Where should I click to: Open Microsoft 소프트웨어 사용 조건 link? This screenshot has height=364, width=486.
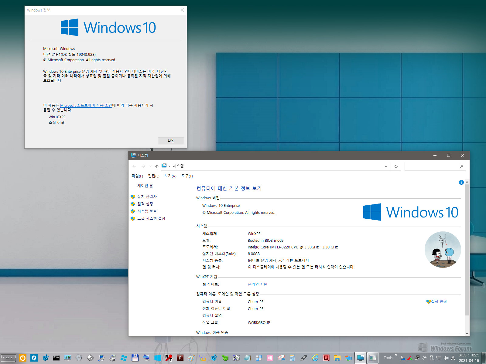point(86,105)
